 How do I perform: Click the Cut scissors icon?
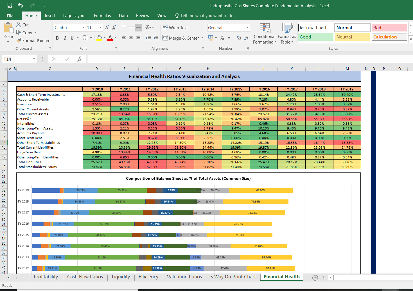pos(19,25)
